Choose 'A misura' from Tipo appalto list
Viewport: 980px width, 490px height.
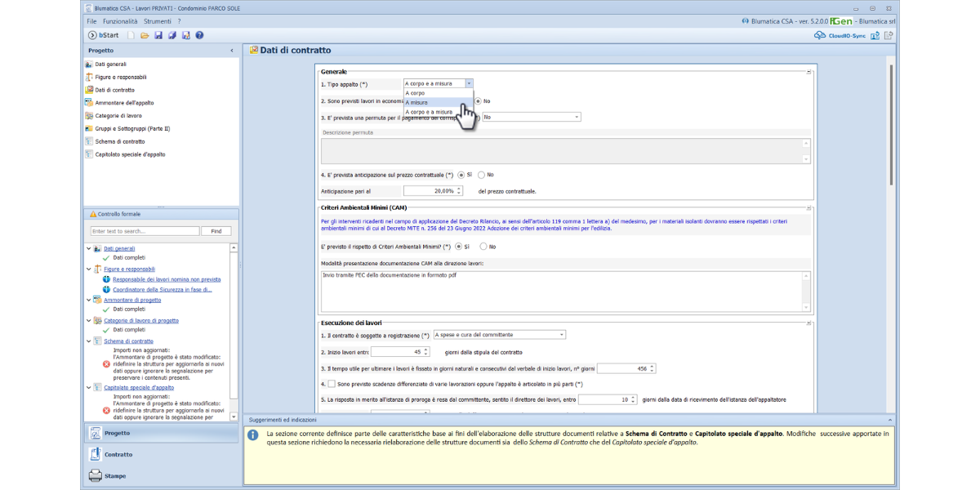pos(416,103)
